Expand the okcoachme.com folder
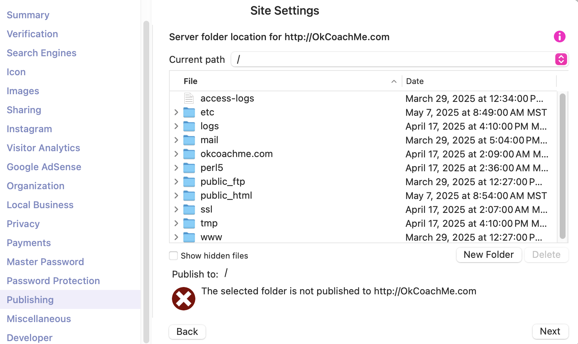 (176, 154)
